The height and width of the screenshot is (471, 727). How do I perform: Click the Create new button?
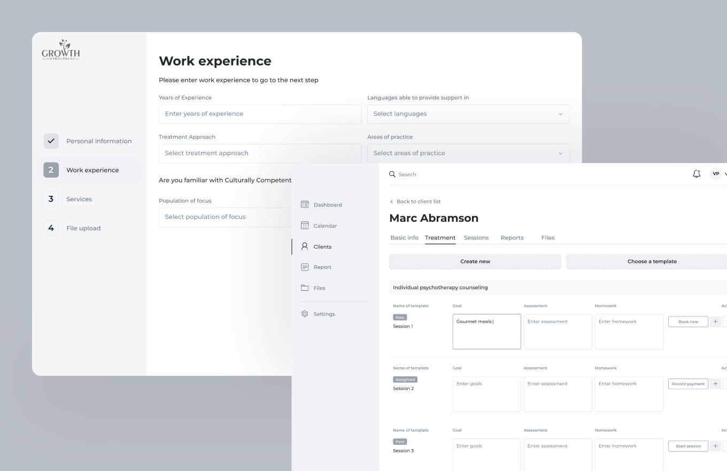[x=475, y=261]
